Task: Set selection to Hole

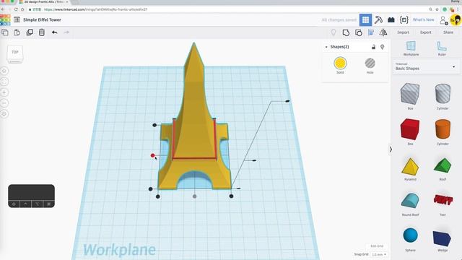Action: tap(370, 65)
